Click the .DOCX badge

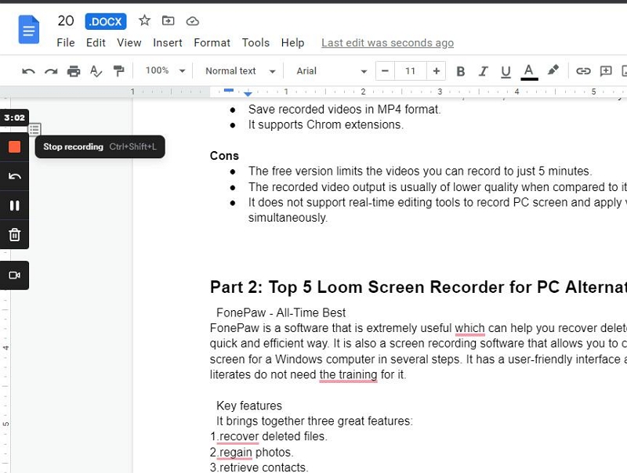[x=106, y=21]
